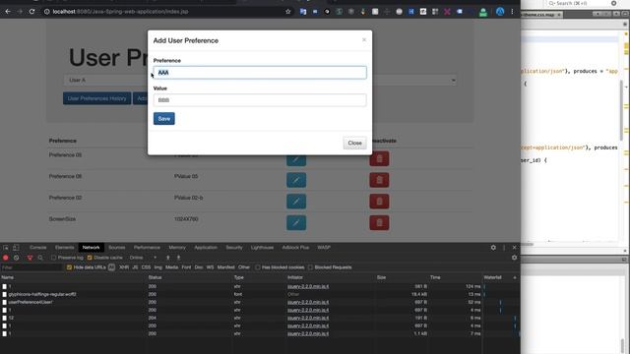The width and height of the screenshot is (630, 354).
Task: Bookmark this page with the star icon
Action: pyautogui.click(x=288, y=12)
